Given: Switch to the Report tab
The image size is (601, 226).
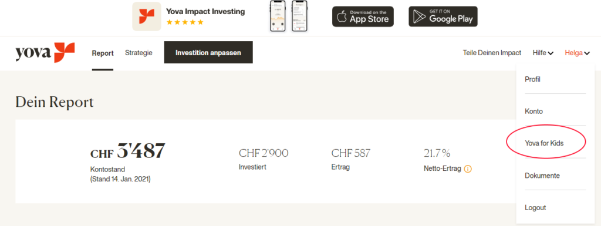Looking at the screenshot, I should point(103,53).
